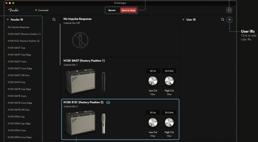
Task: Click the Fender logo
Action: click(x=13, y=10)
